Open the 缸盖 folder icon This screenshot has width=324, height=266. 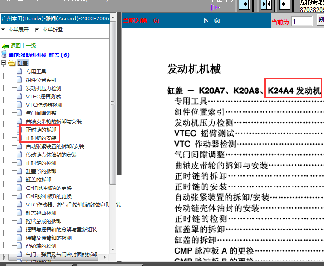pos(12,63)
